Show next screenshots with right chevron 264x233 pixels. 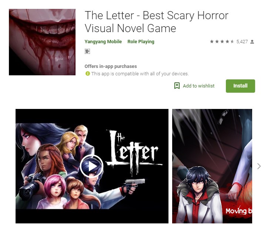[259, 166]
